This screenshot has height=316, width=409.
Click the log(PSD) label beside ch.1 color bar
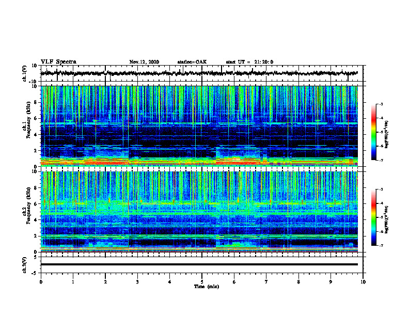coord(387,134)
